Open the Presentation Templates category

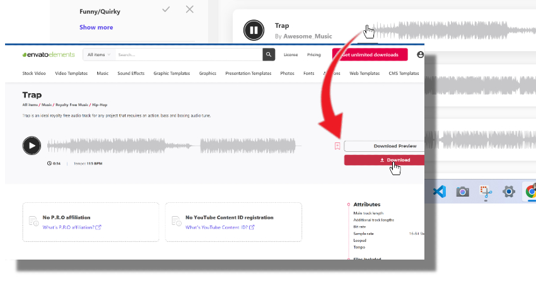pos(248,74)
